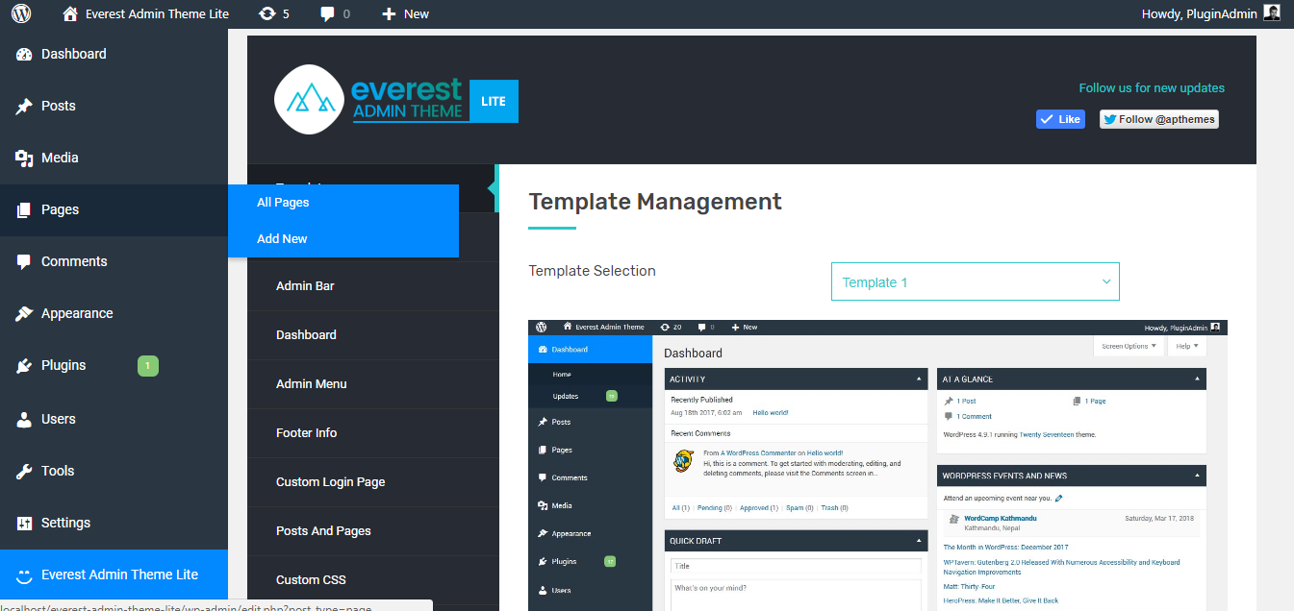The image size is (1294, 611).
Task: Click the Appearance brush icon in sidebar
Action: point(24,313)
